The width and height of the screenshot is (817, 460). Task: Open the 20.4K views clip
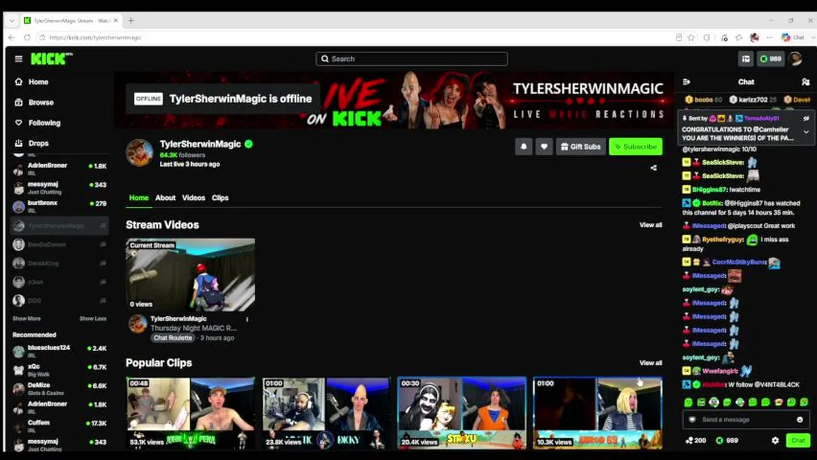[x=462, y=413]
